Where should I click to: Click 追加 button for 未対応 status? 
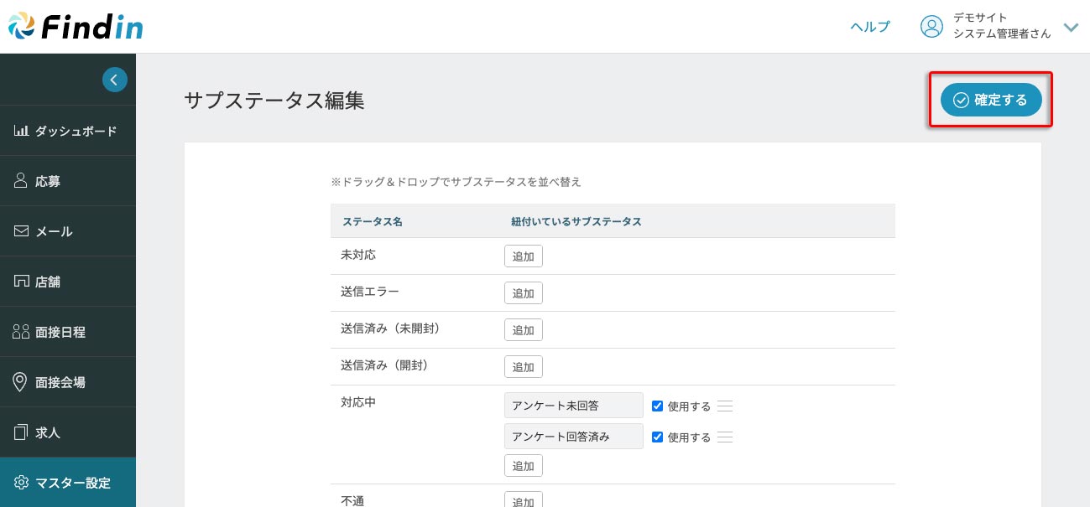pyautogui.click(x=524, y=256)
